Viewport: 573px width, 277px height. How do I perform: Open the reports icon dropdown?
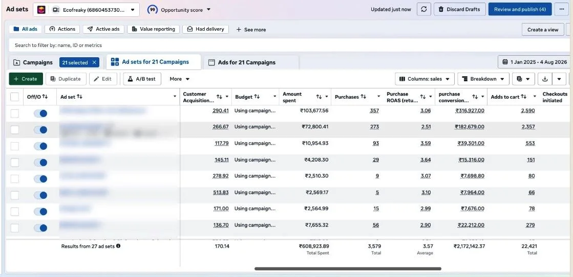(523, 79)
